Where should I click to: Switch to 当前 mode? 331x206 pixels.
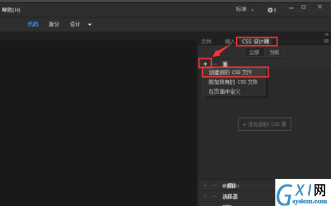point(274,52)
